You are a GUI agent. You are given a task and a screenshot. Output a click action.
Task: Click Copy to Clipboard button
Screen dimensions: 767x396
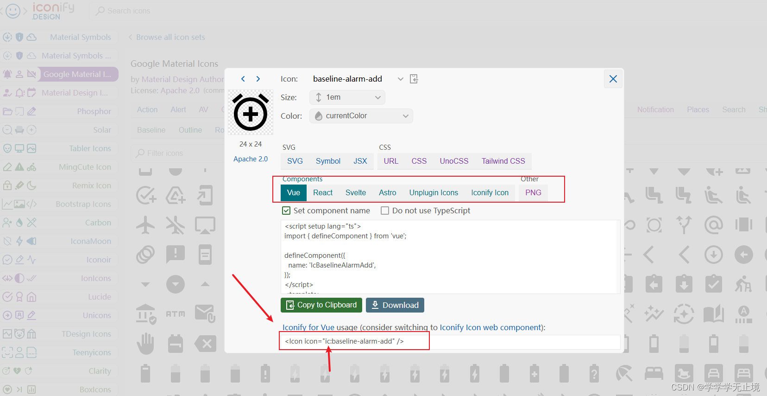[x=321, y=305]
